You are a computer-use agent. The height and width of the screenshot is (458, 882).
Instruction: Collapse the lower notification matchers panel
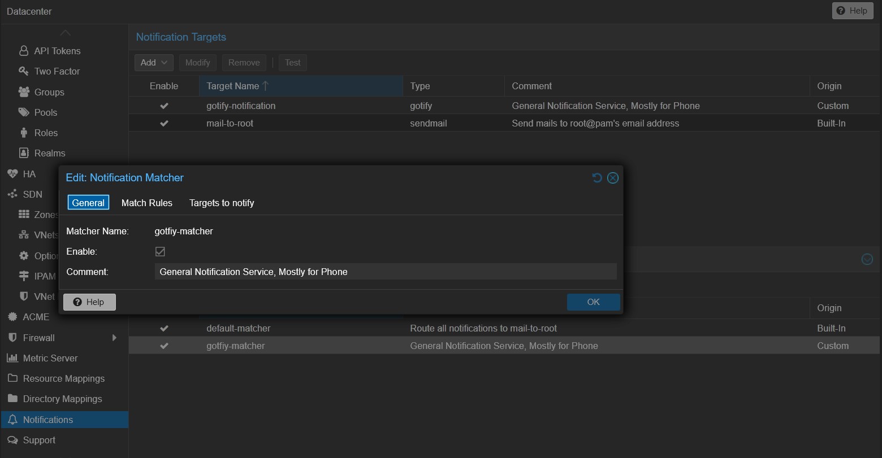coord(867,259)
